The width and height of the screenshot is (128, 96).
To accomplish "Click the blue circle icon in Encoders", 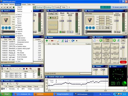I will point(24,69).
